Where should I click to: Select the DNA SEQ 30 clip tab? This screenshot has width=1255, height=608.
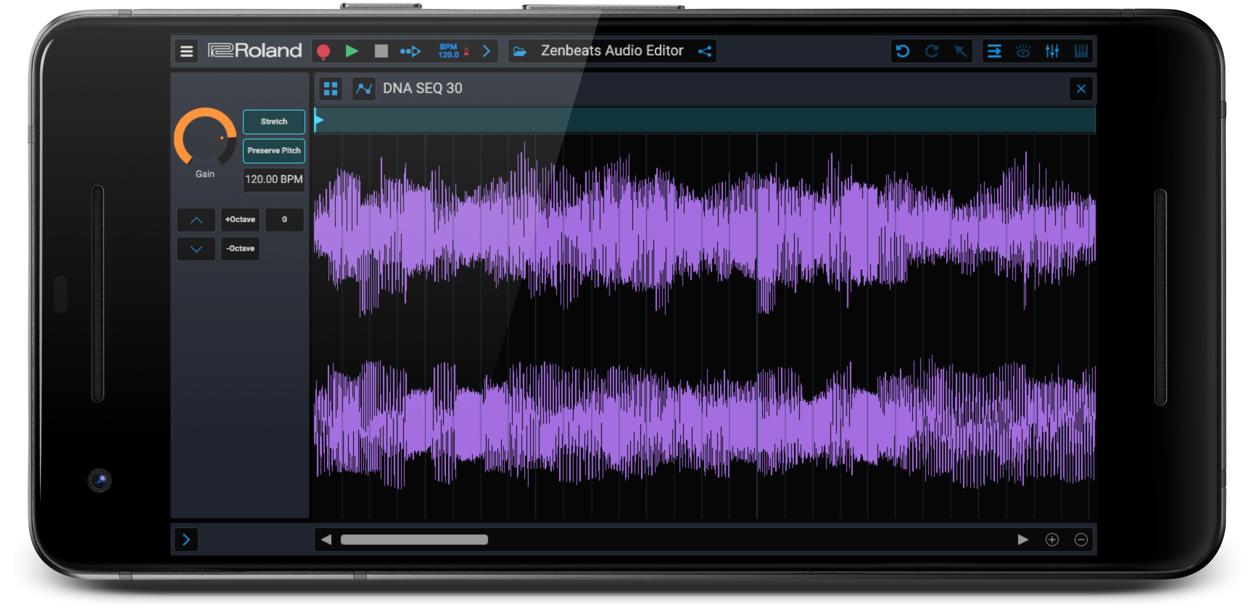pyautogui.click(x=422, y=88)
